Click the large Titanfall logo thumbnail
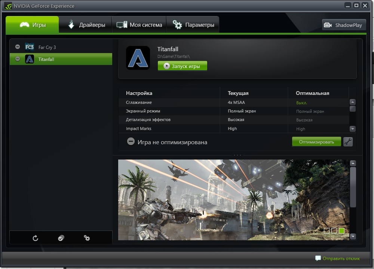Viewport: 374px width, 269px height. (x=138, y=58)
